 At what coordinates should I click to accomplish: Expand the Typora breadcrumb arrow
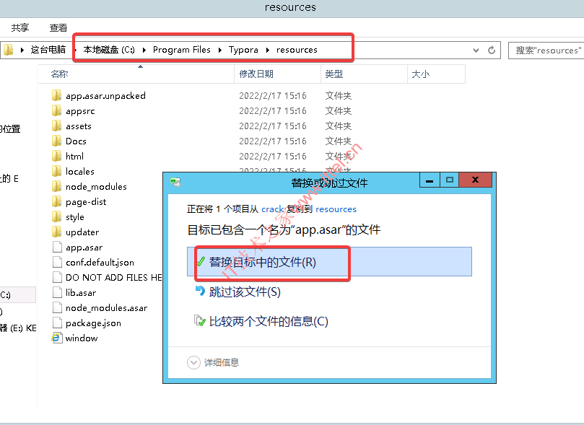click(267, 50)
